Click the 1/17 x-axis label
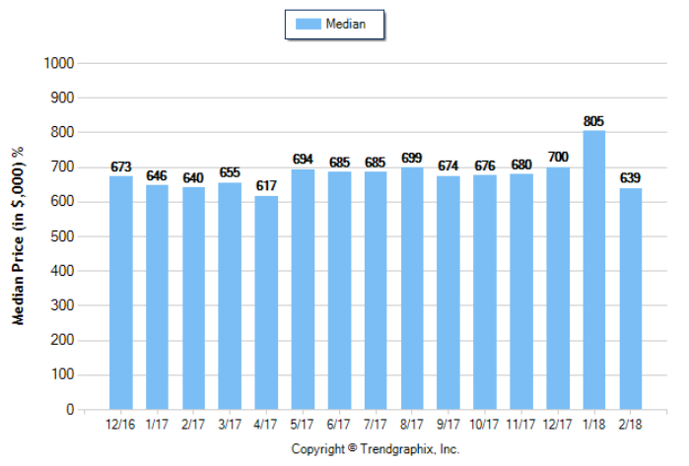 [157, 425]
